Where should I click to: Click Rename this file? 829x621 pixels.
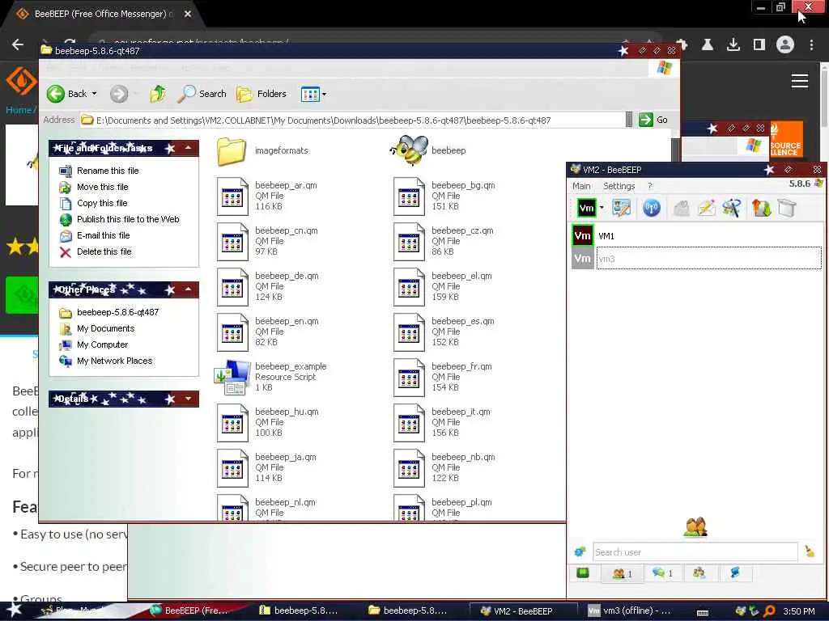pyautogui.click(x=108, y=171)
